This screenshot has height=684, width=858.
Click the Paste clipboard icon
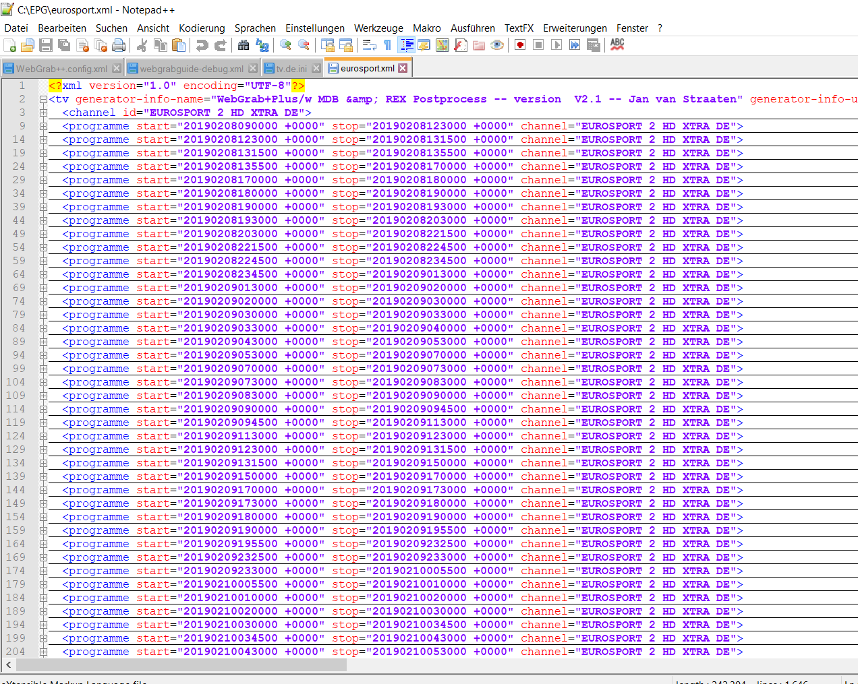pos(179,45)
